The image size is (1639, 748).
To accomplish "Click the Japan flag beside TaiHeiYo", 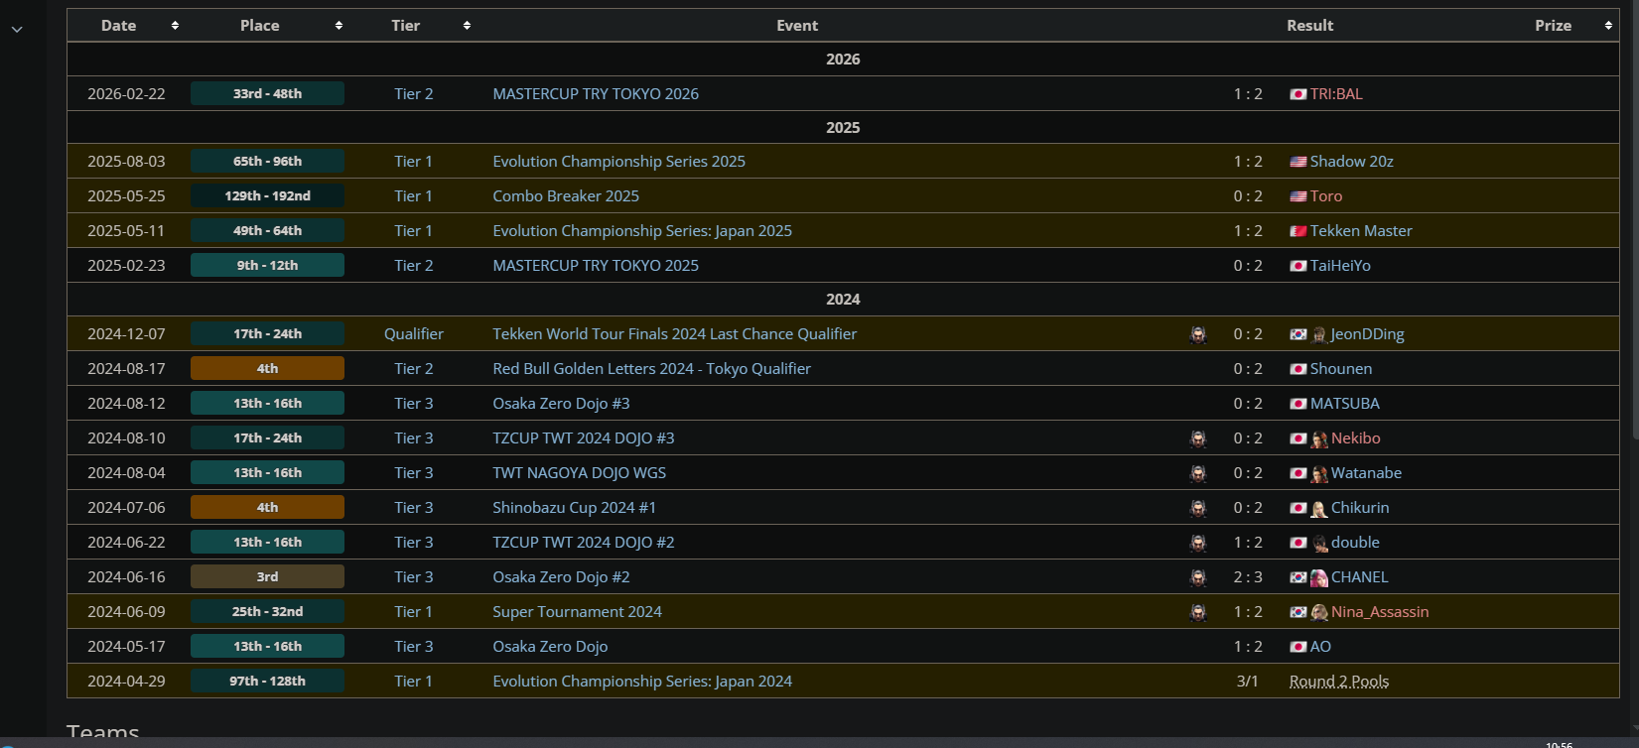I will point(1298,266).
